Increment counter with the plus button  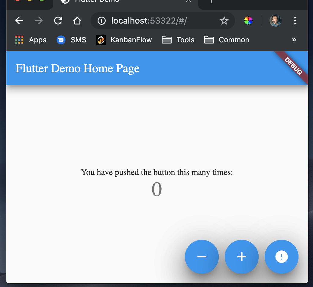(241, 257)
